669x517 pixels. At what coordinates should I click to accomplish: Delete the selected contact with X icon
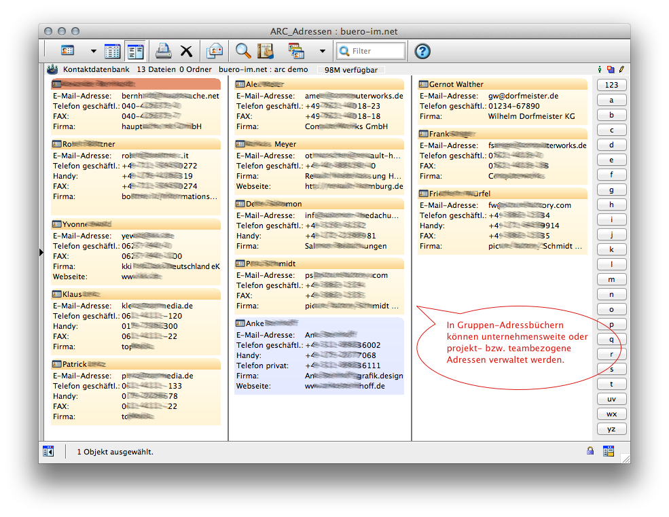click(x=186, y=51)
